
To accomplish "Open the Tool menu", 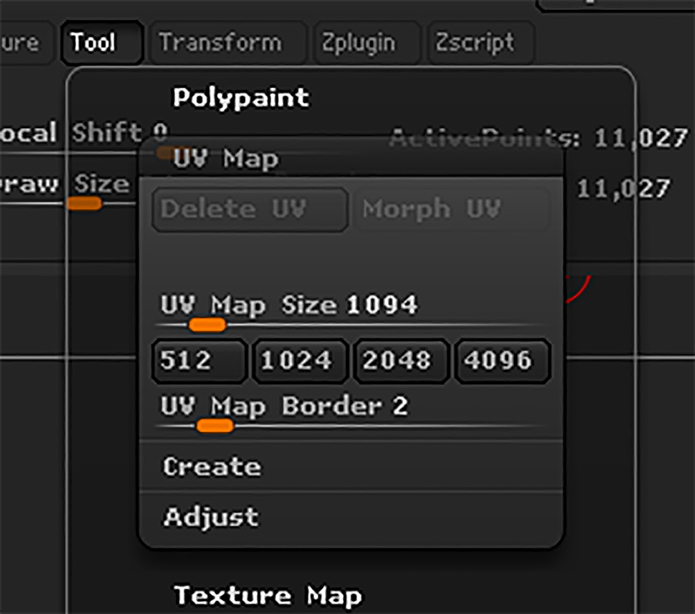I will tap(102, 42).
